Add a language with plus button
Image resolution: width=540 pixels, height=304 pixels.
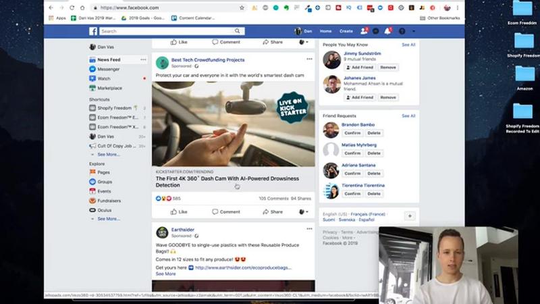(x=410, y=216)
